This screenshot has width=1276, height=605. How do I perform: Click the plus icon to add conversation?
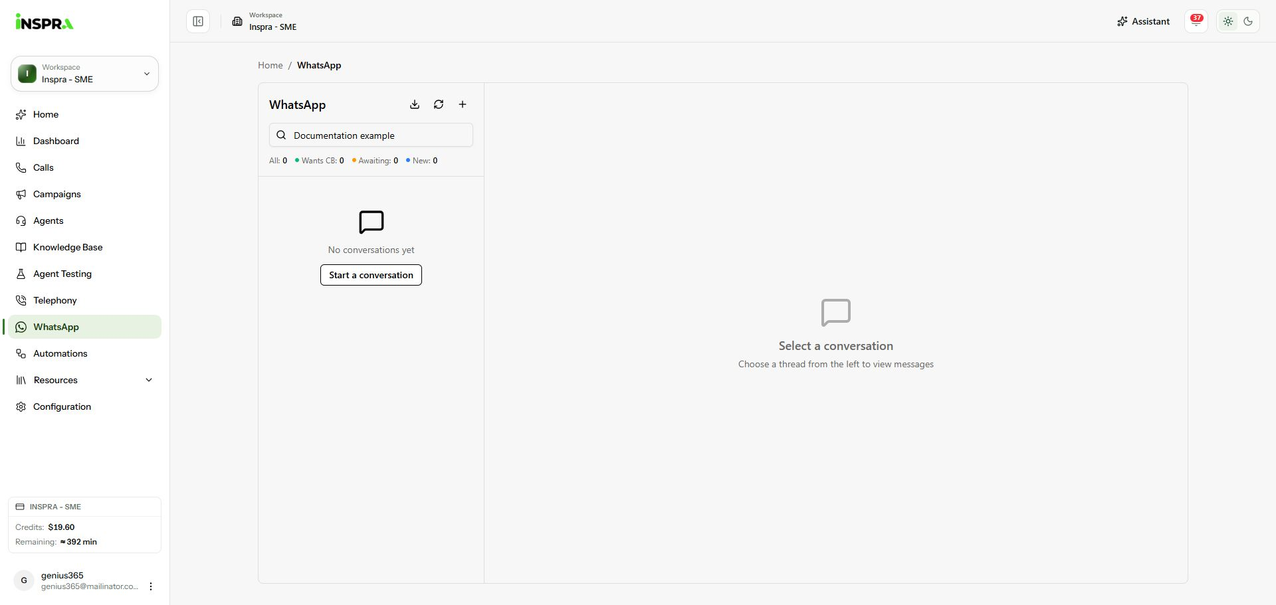(463, 104)
